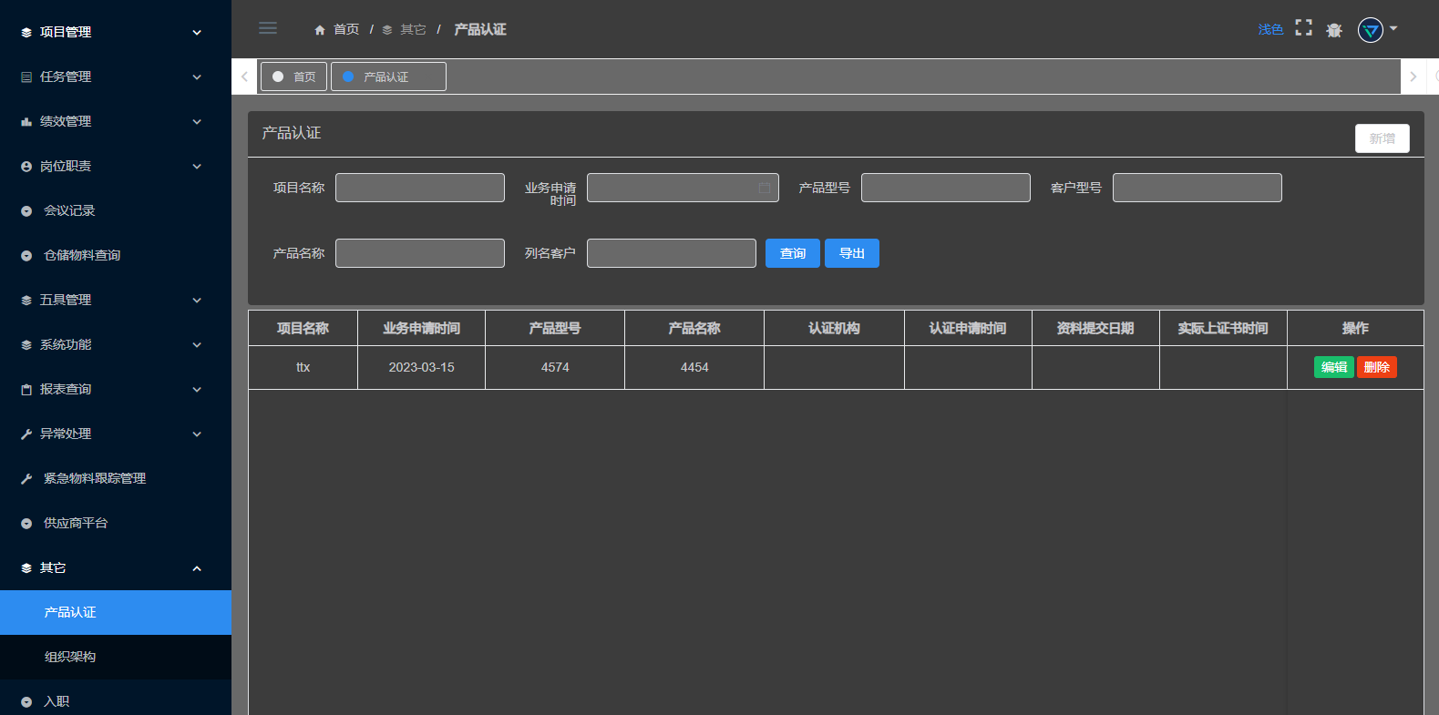This screenshot has width=1439, height=715.
Task: Focus the 业务申请时间 date field
Action: 683,188
